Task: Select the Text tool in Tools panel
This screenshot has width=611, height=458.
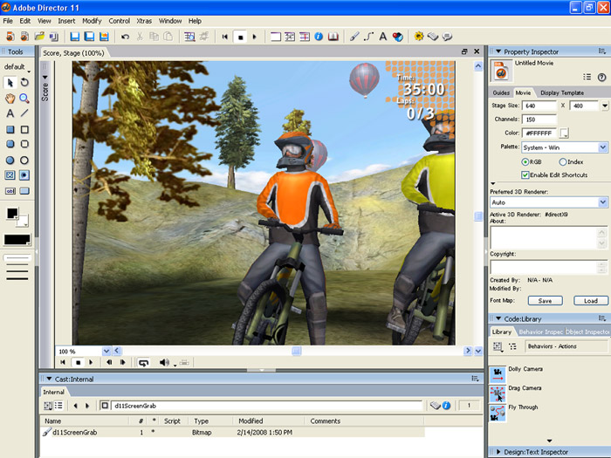Action: pyautogui.click(x=10, y=113)
